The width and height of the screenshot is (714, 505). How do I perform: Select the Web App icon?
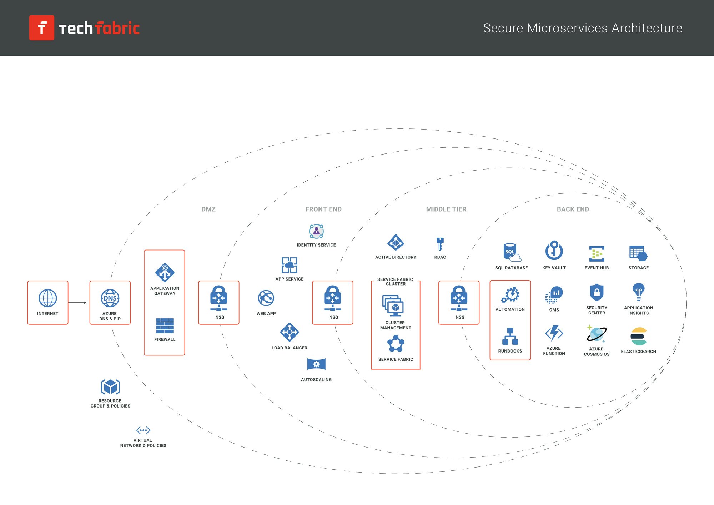click(266, 298)
